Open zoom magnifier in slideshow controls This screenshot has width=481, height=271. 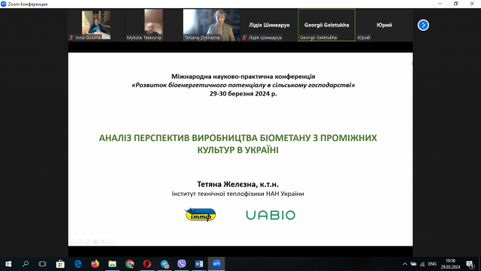coord(104,242)
